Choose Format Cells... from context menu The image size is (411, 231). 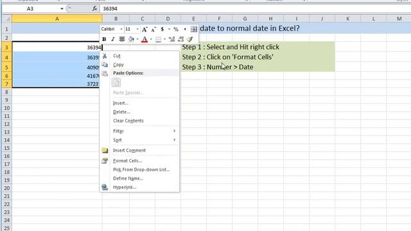coord(139,160)
